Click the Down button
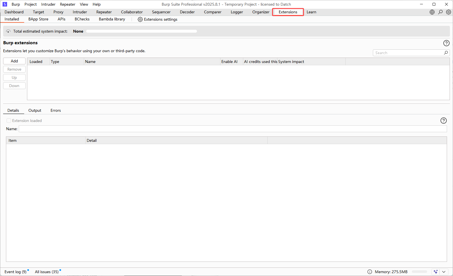Image resolution: width=453 pixels, height=276 pixels. pyautogui.click(x=14, y=86)
